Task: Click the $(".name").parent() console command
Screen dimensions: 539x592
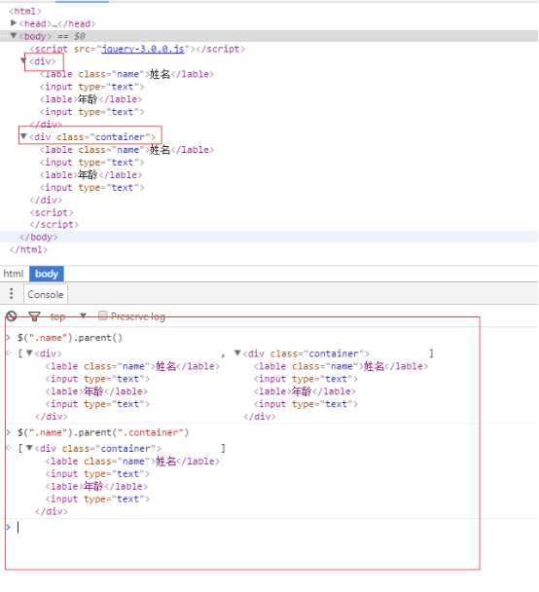Action: pos(70,338)
